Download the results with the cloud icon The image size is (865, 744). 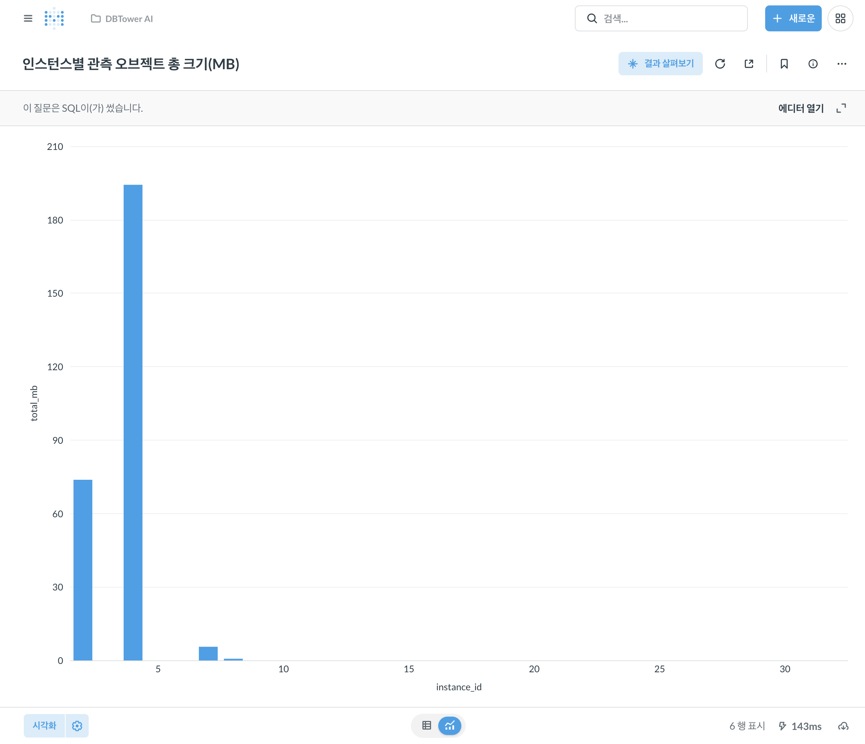click(x=843, y=726)
